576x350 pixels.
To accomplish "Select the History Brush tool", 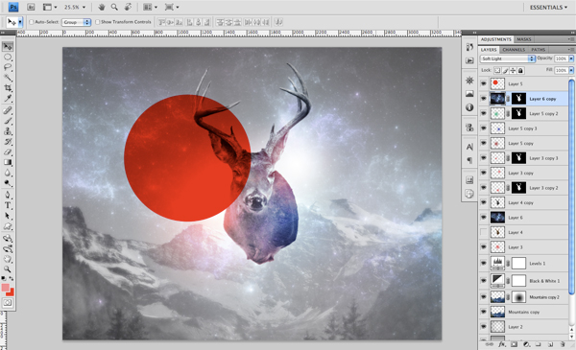I will (8, 142).
